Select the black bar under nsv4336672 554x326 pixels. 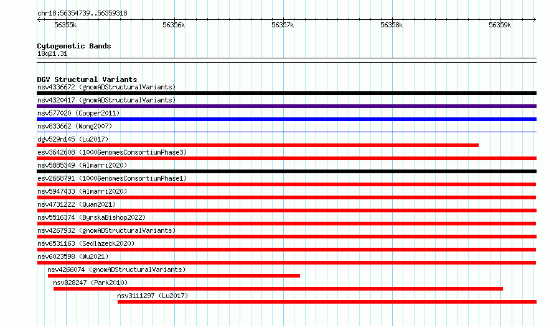point(286,93)
